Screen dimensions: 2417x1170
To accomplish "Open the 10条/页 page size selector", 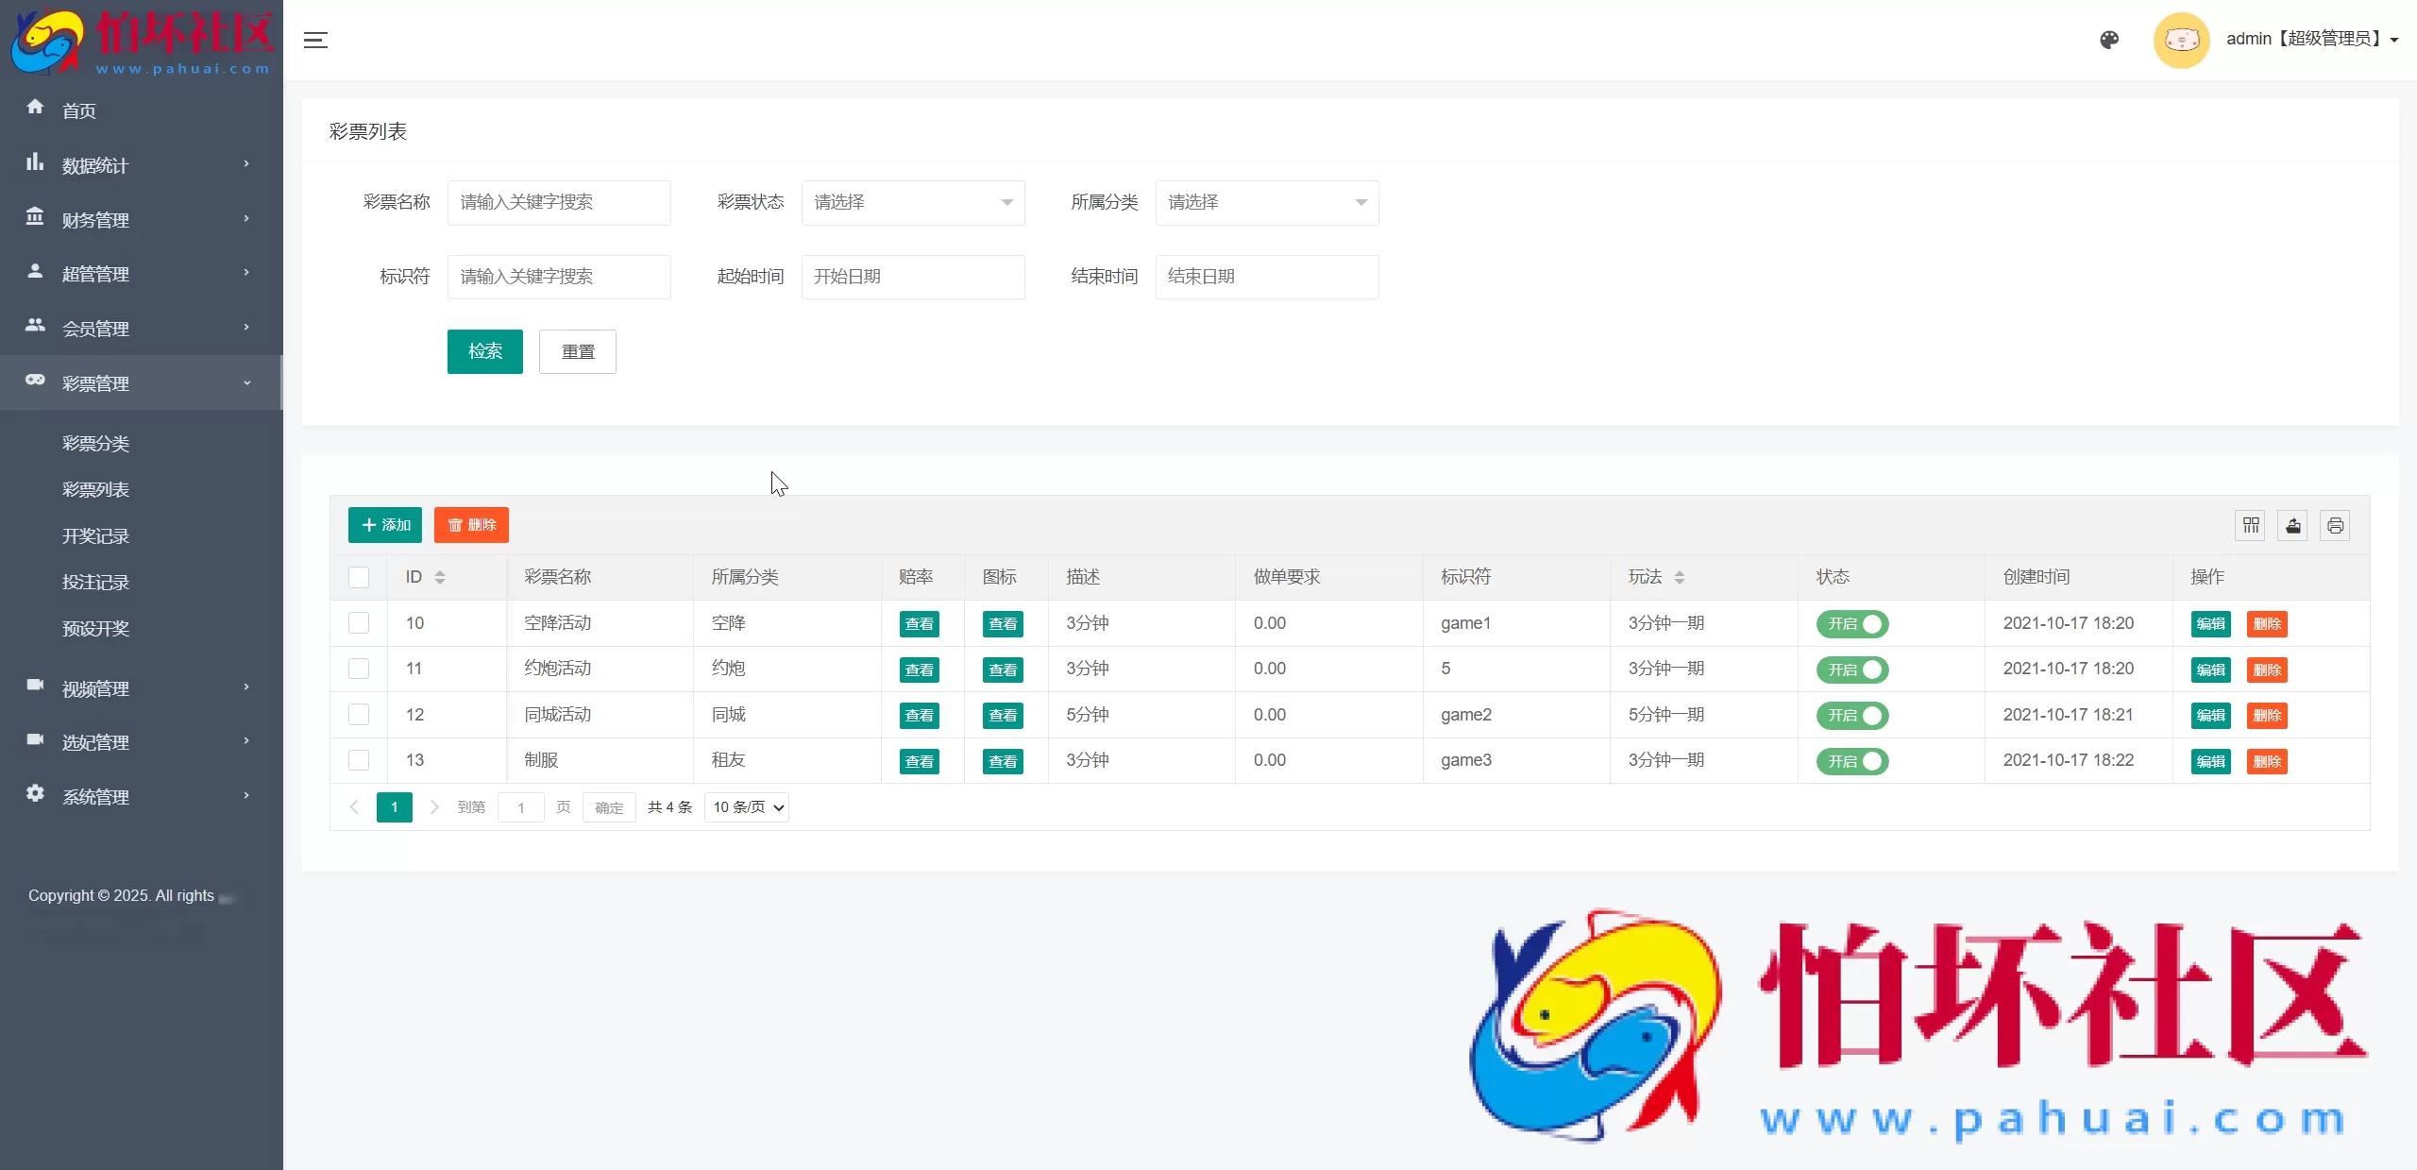I will pyautogui.click(x=745, y=807).
